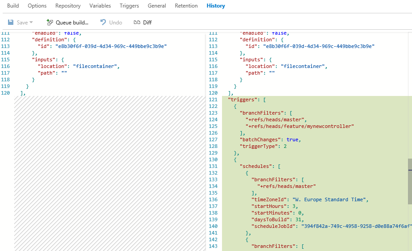The image size is (412, 251).
Task: Click the "timeZoneId" key on line 136
Action: 269,199
